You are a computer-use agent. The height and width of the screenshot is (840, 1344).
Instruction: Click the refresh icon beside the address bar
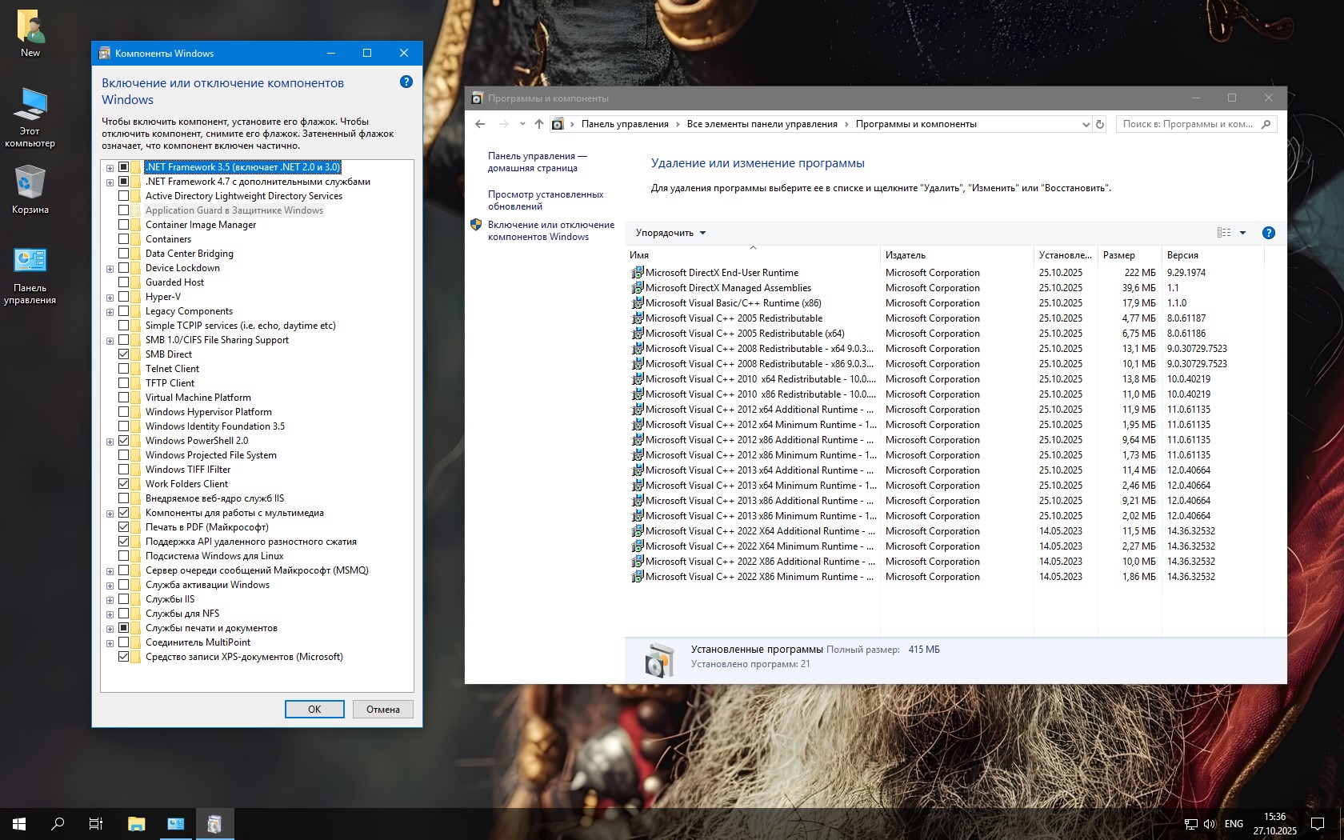[1100, 124]
